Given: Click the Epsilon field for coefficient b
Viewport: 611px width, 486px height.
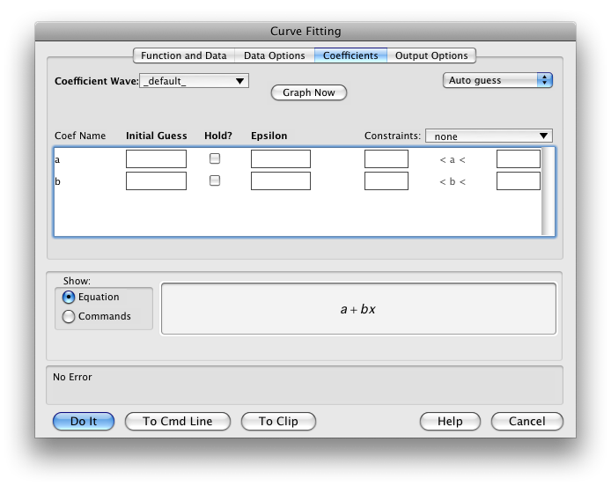Looking at the screenshot, I should [x=281, y=181].
